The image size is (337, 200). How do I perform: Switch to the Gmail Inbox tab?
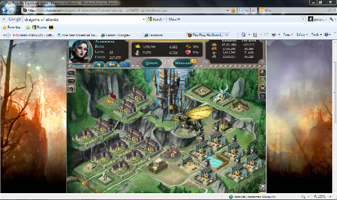tap(33, 35)
